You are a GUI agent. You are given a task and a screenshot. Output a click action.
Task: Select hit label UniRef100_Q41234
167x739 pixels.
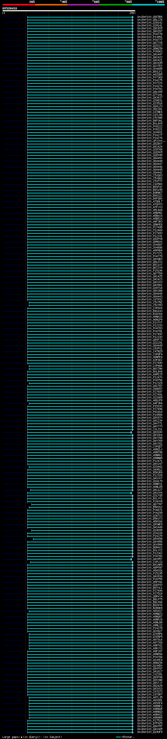150,420
